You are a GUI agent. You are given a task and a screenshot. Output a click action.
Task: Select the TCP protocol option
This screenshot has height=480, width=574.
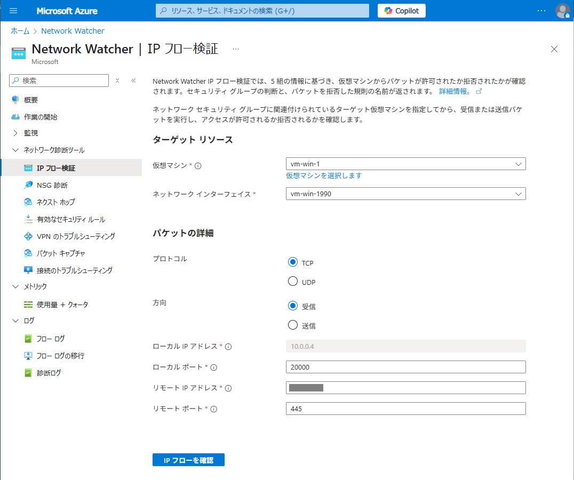[x=293, y=262]
